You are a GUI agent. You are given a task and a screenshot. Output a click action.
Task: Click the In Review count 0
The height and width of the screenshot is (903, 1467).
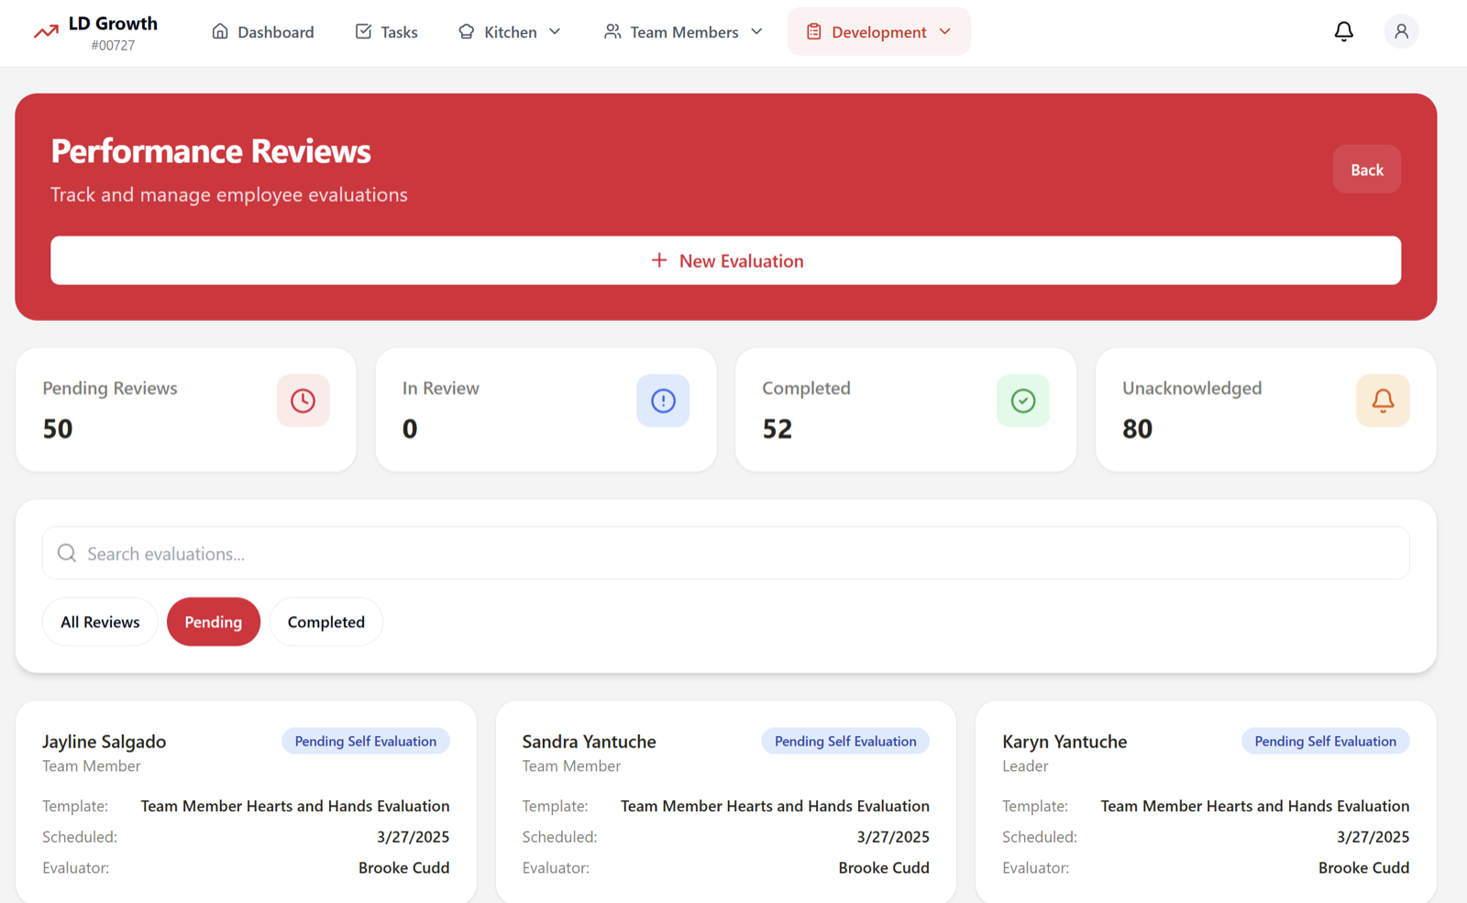[x=410, y=428]
